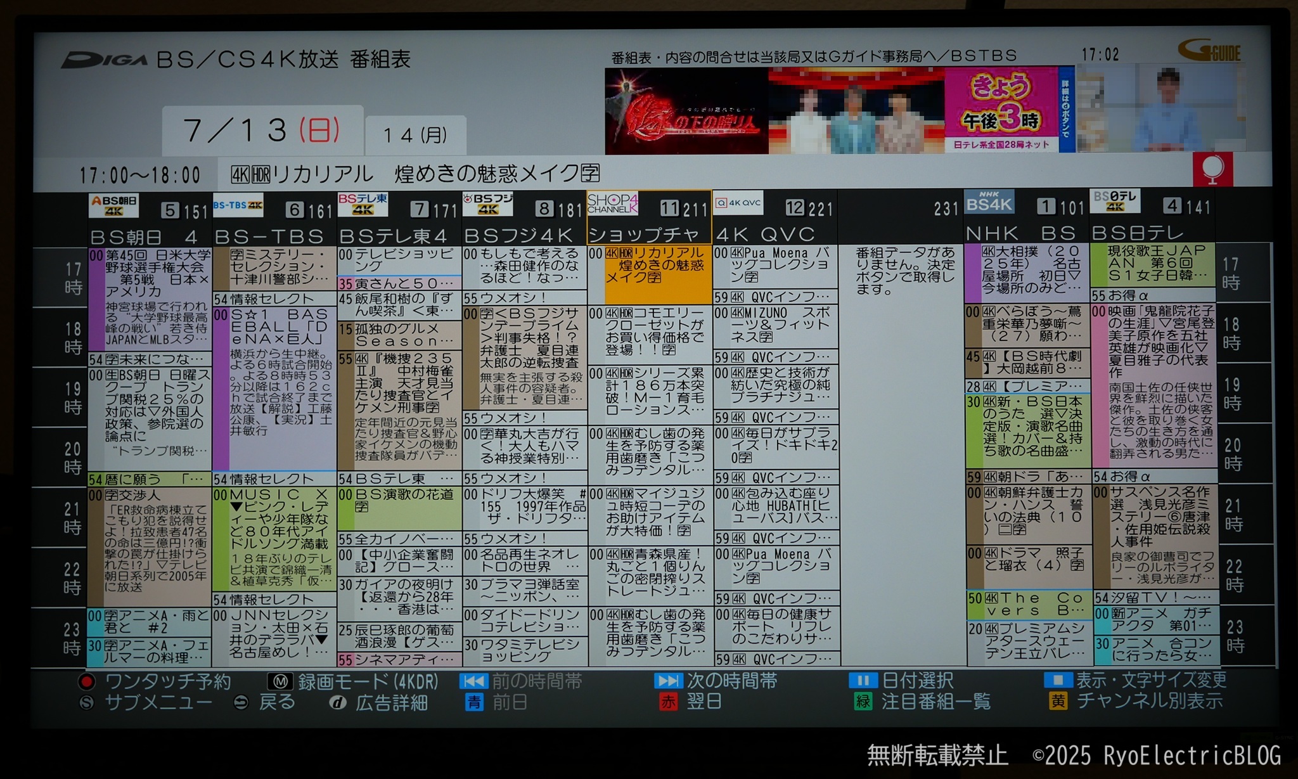Click the green 緑 key icon
The width and height of the screenshot is (1298, 779).
863,701
